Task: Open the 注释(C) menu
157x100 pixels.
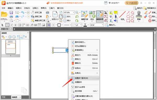Action: coord(35,8)
